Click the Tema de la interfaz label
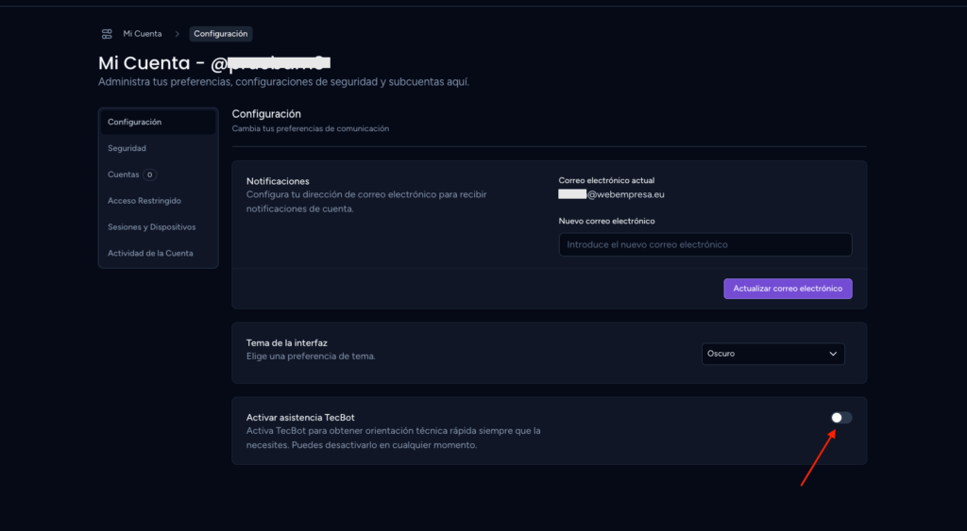Viewport: 967px width, 531px height. tap(287, 343)
